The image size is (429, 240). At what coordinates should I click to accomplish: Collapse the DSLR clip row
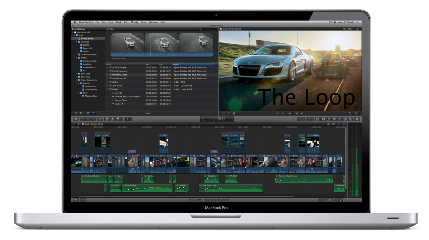pos(107,89)
